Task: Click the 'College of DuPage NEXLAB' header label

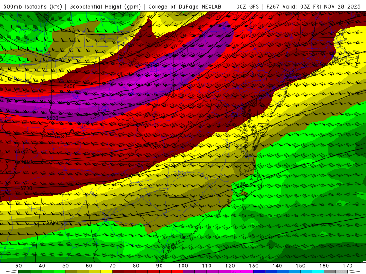Action: pyautogui.click(x=184, y=6)
